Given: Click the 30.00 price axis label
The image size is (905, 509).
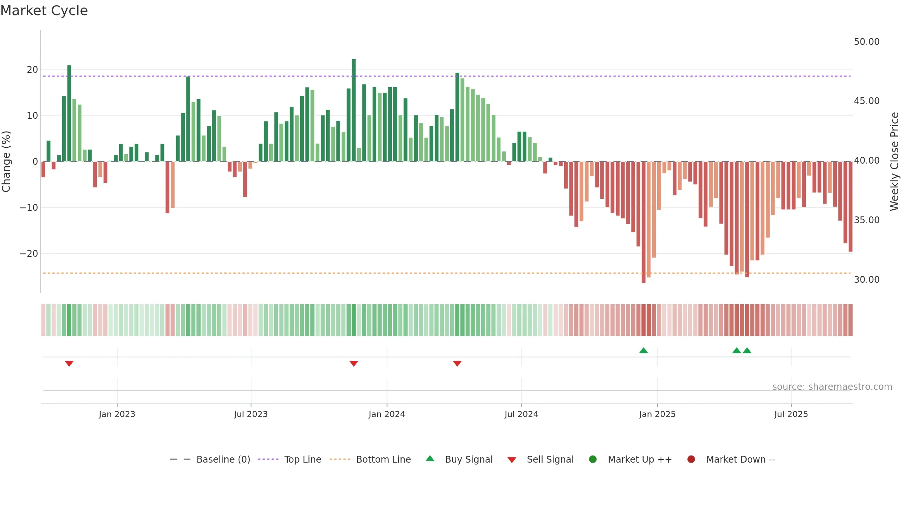Looking at the screenshot, I should (867, 279).
